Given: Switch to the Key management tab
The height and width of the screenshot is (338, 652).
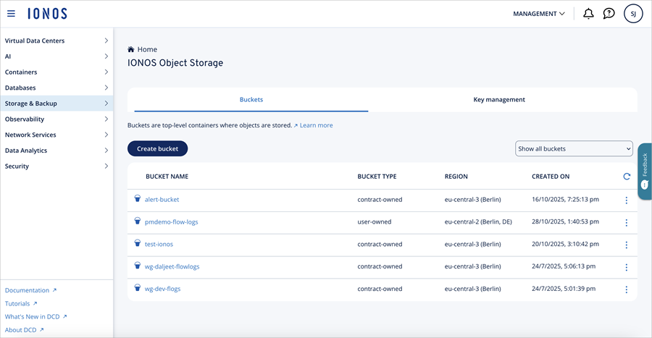Looking at the screenshot, I should pyautogui.click(x=499, y=100).
